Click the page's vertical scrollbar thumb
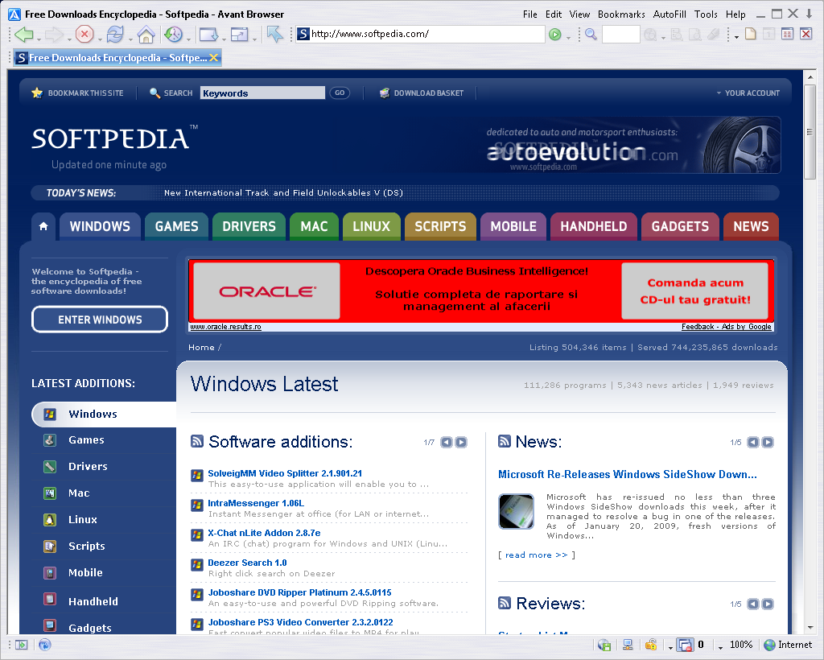The width and height of the screenshot is (824, 660). [810, 141]
